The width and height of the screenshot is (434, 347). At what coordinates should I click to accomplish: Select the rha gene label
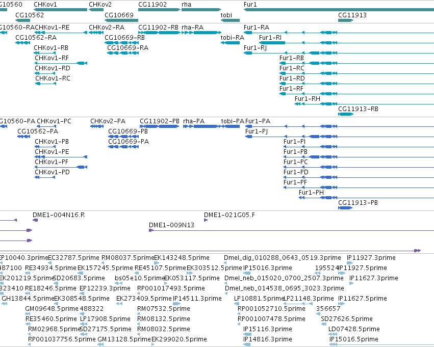point(186,5)
